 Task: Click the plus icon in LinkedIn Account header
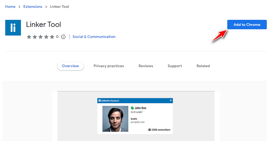point(171,101)
